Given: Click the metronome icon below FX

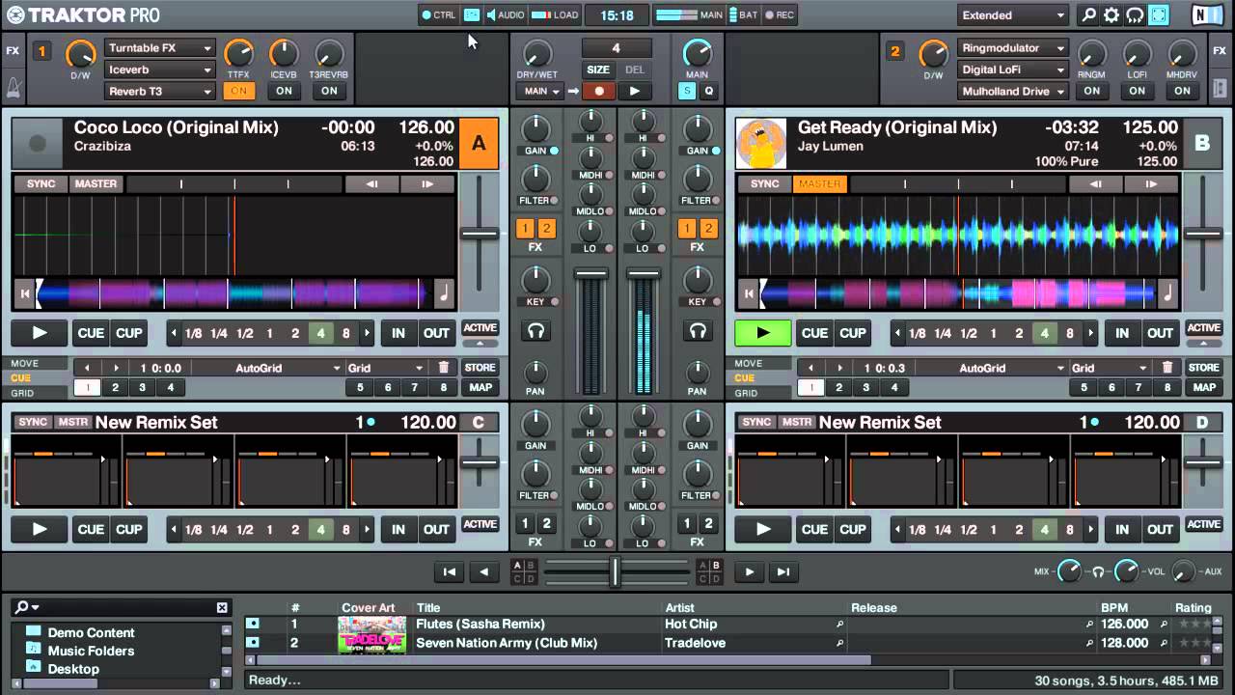Looking at the screenshot, I should pos(13,88).
